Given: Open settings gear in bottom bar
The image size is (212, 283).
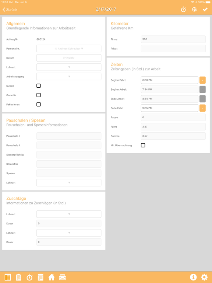Looking at the screenshot, I should [204, 277].
